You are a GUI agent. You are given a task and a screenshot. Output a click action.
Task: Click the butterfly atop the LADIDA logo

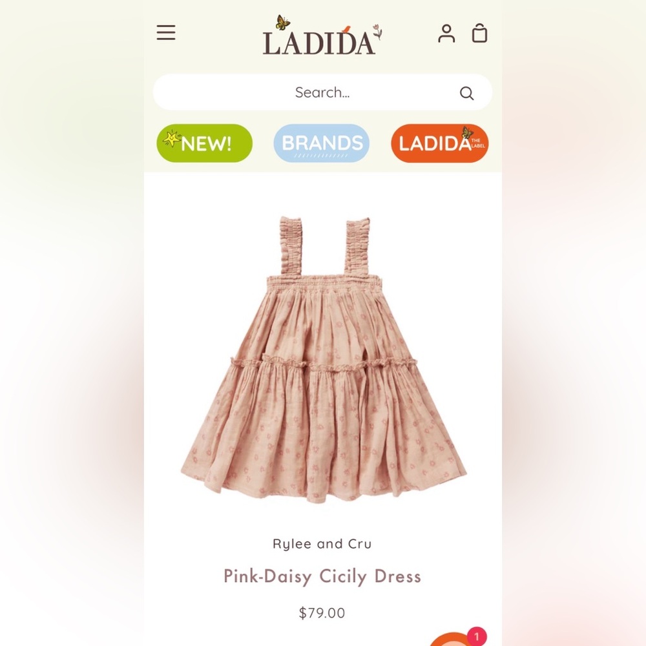click(x=283, y=22)
